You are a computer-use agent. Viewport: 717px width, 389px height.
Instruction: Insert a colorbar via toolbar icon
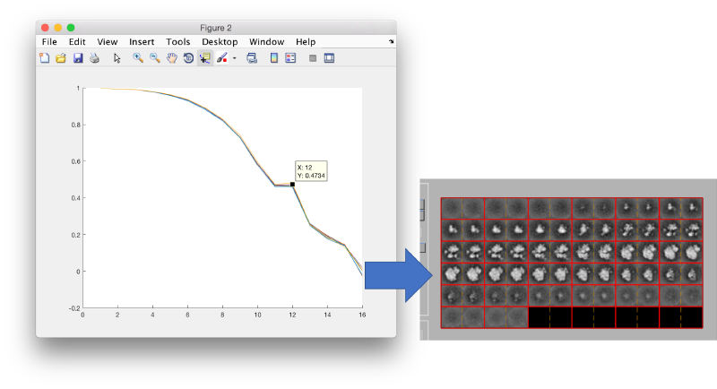[x=273, y=58]
